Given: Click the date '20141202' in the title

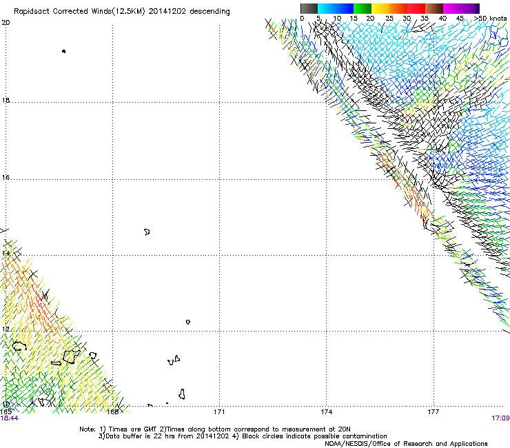Looking at the screenshot, I should tap(167, 12).
